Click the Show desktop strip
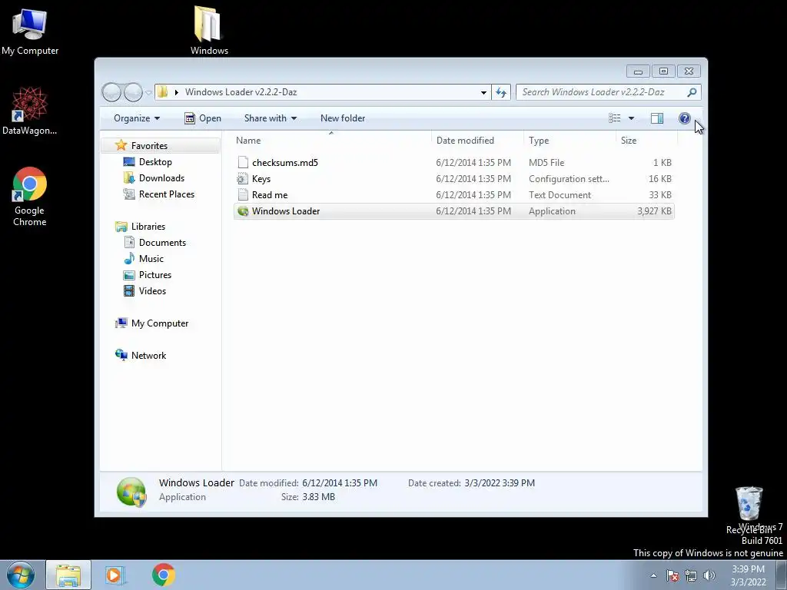787x590 pixels. click(782, 575)
